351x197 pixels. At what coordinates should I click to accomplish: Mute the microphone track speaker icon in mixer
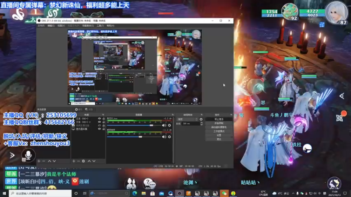click(x=164, y=125)
